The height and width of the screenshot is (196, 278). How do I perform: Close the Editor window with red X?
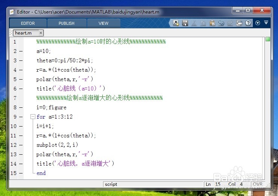[x=262, y=11]
